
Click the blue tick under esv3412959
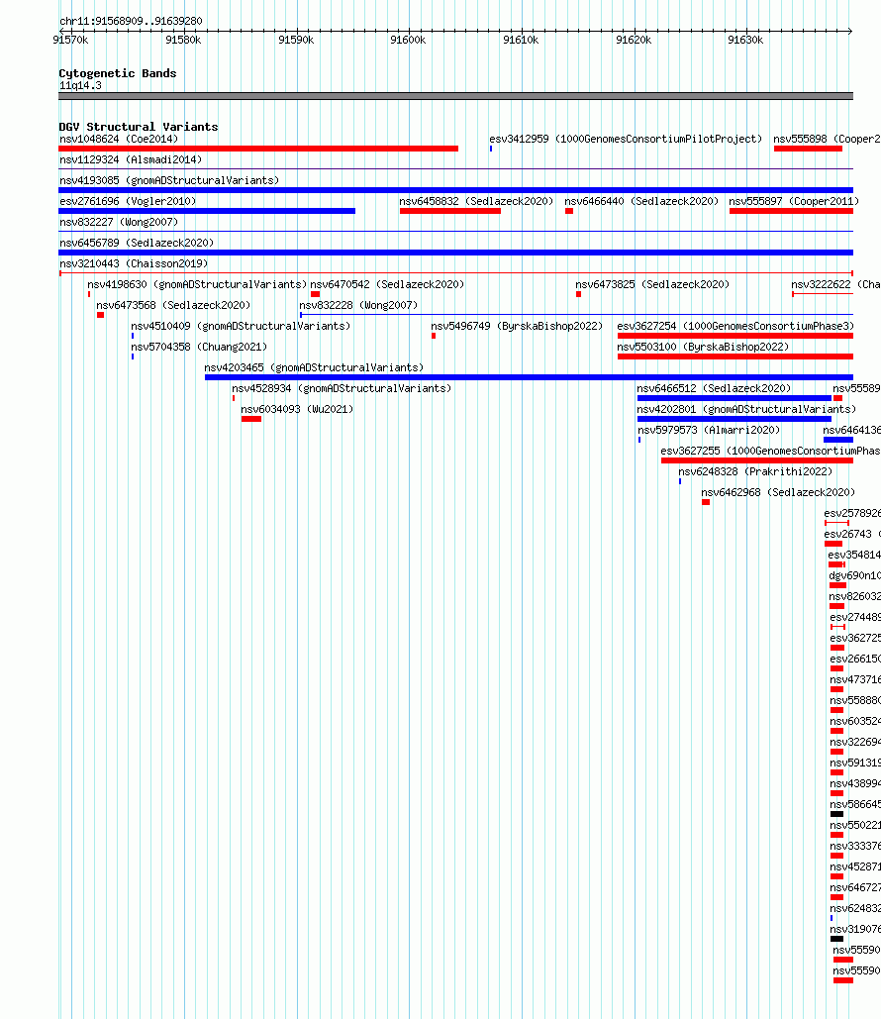tap(491, 149)
